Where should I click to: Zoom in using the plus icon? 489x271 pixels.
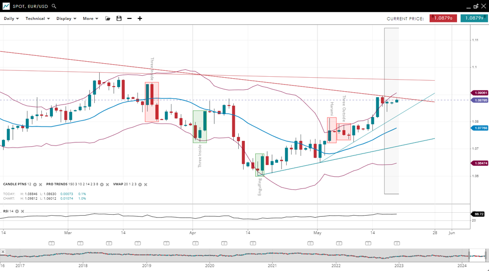pos(140,18)
